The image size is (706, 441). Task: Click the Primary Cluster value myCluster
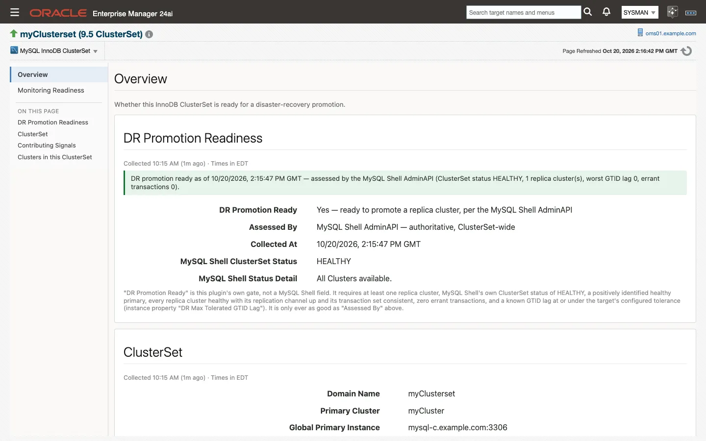[426, 411]
